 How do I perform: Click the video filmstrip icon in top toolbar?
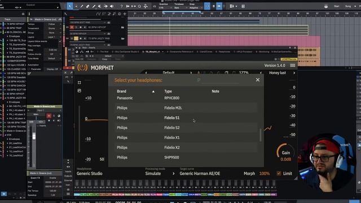243,6
